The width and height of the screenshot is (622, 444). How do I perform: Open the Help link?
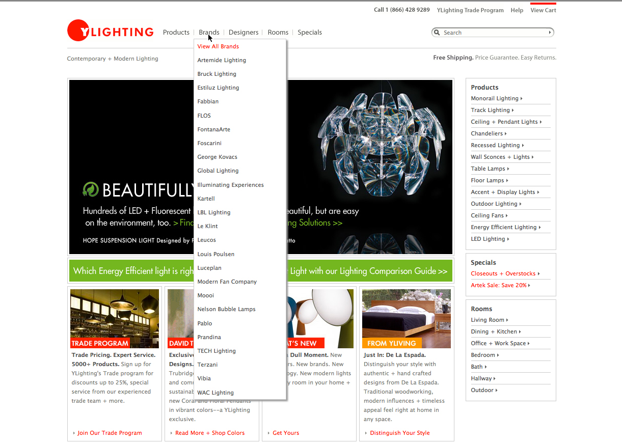[517, 10]
